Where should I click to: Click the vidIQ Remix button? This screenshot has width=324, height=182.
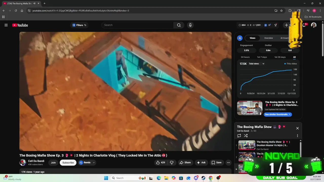(x=85, y=163)
